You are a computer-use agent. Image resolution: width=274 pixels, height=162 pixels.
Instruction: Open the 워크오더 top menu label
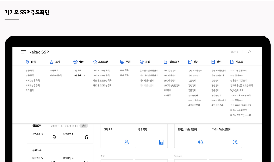point(174,62)
